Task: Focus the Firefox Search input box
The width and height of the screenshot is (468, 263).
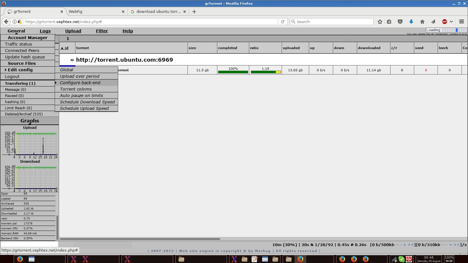Action: [333, 22]
